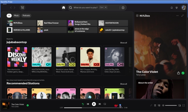
Task: Open Daily Mix 03 card
Action: click(x=90, y=60)
